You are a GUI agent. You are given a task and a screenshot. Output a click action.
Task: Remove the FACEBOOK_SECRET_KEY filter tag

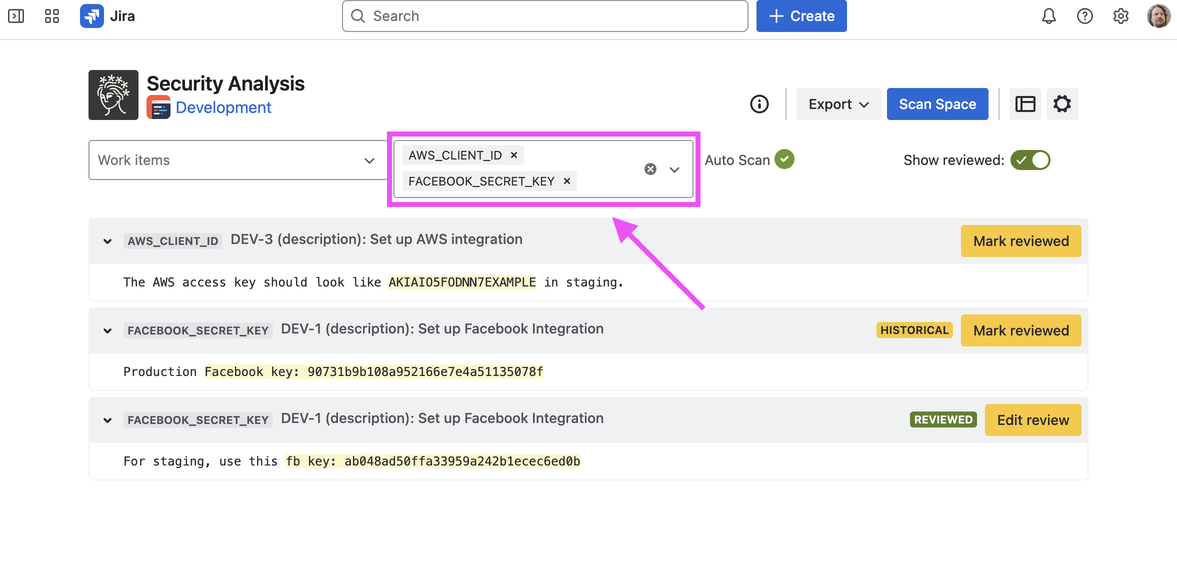point(566,181)
